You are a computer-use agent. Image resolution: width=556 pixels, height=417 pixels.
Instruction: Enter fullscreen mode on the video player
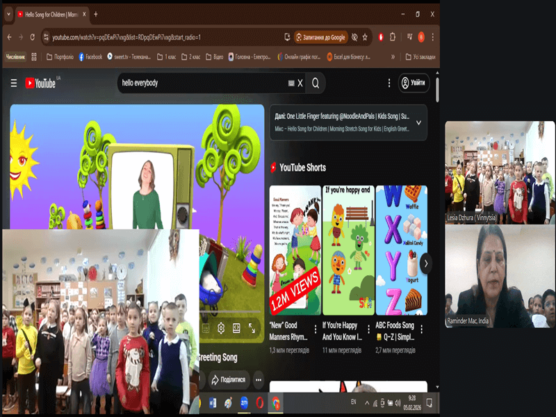click(x=252, y=328)
